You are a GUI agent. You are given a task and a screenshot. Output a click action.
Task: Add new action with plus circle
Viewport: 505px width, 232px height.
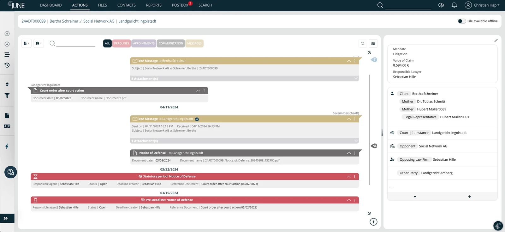point(373,222)
